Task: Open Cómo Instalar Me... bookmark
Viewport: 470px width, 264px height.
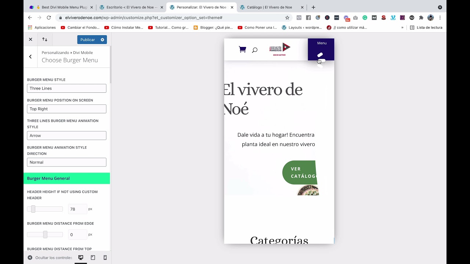Action: coord(124,27)
